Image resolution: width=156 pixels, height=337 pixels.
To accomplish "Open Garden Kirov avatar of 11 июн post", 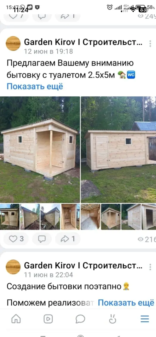I will pyautogui.click(x=13, y=267).
